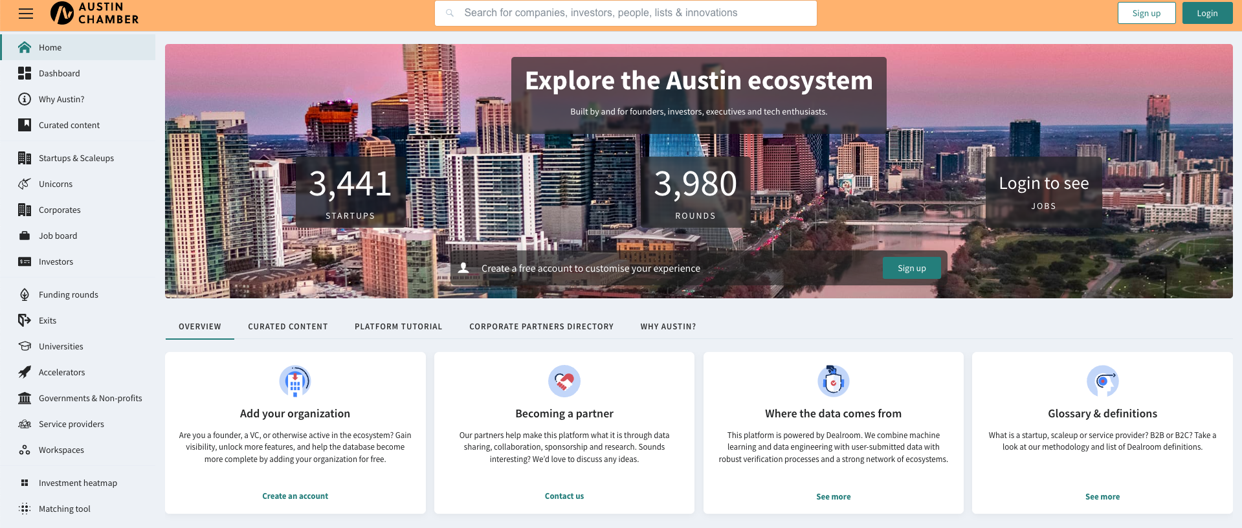
Task: Click the Glossary & definitions card icon
Action: tap(1103, 381)
